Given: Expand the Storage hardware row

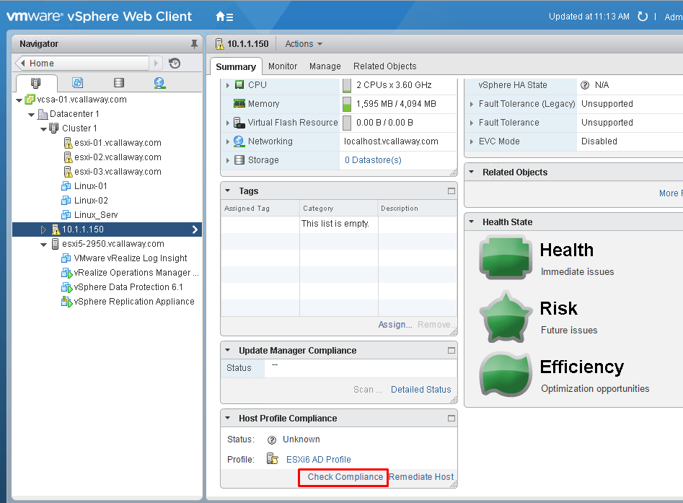Looking at the screenshot, I should pos(227,160).
